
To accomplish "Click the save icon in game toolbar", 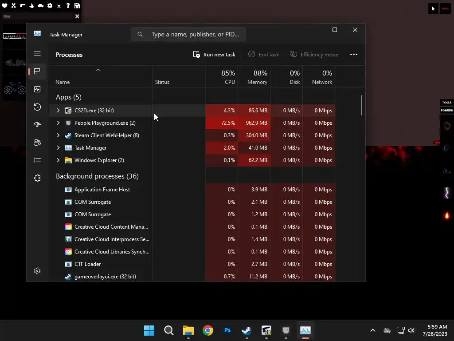I will pyautogui.click(x=77, y=5).
